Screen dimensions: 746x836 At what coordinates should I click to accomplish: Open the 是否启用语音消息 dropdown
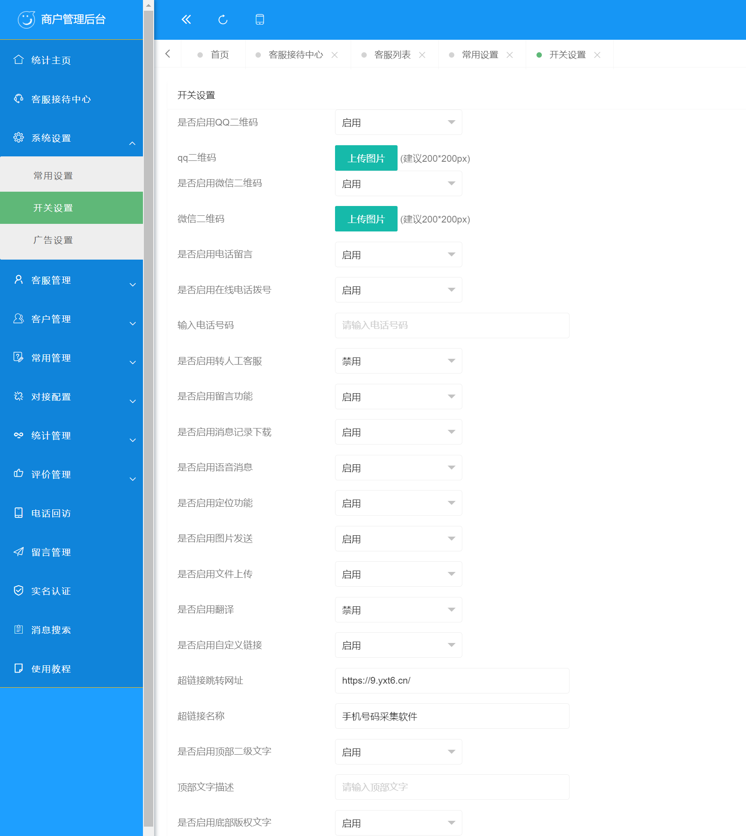(x=398, y=468)
